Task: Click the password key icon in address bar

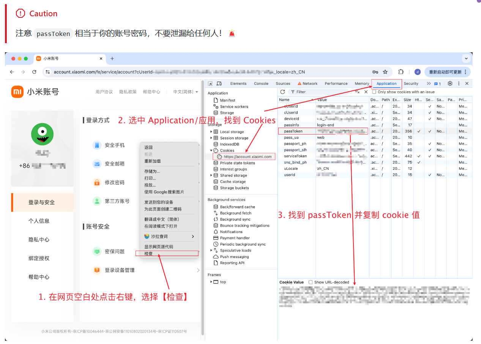Action: click(x=375, y=72)
